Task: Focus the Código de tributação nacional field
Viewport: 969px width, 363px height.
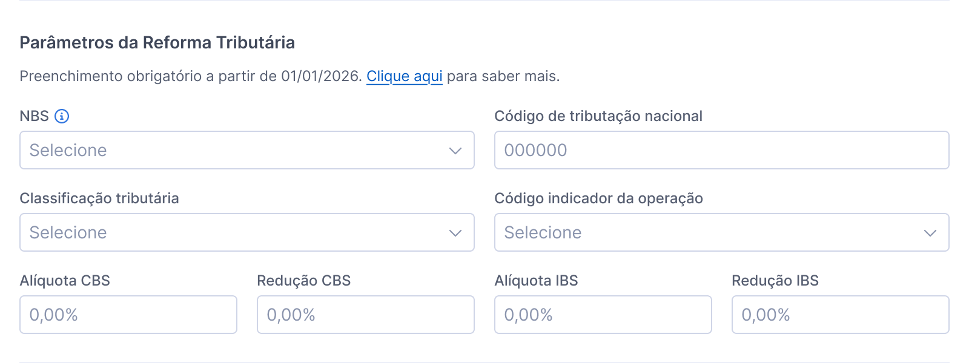Action: tap(721, 150)
